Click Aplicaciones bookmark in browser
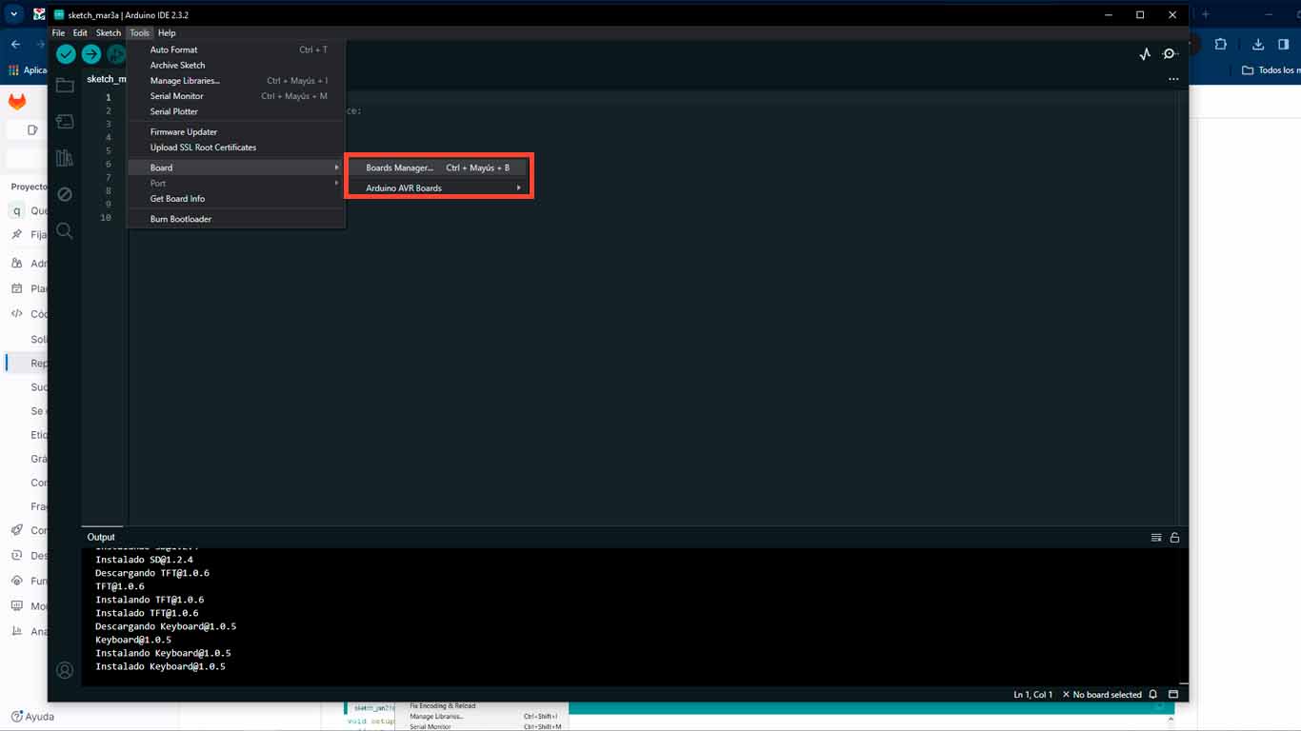Screen dimensions: 1301x731 pos(27,70)
